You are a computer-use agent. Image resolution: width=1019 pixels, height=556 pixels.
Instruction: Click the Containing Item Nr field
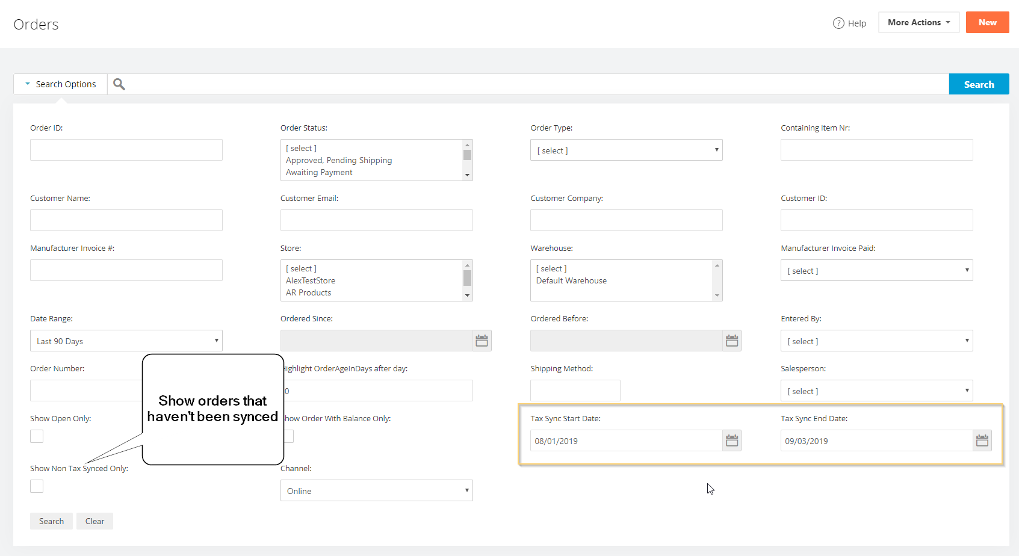click(x=877, y=150)
